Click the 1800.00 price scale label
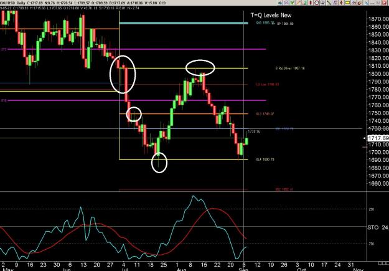389x271 pixels. [378, 74]
